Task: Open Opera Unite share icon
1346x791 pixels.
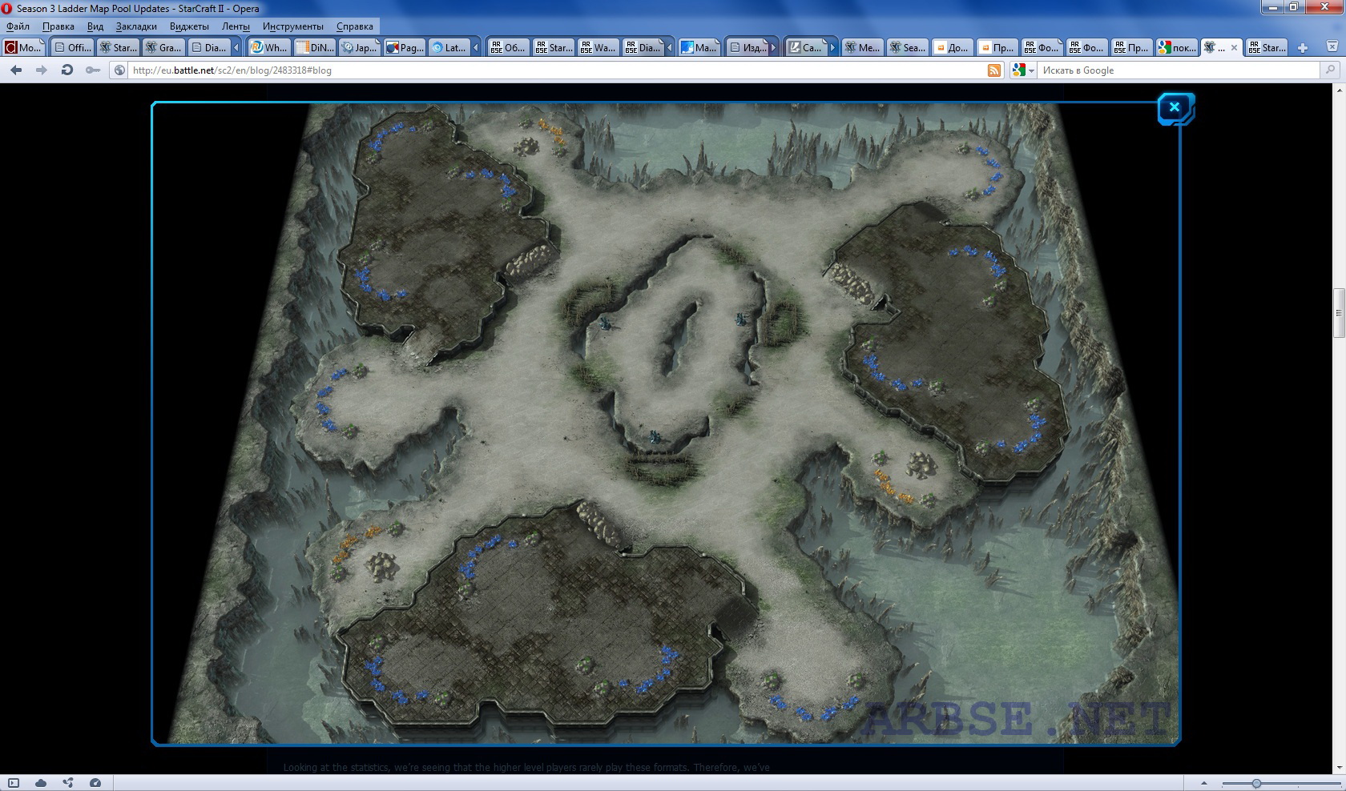Action: (x=68, y=783)
